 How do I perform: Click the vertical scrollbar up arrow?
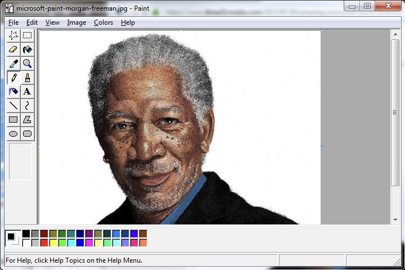click(395, 34)
